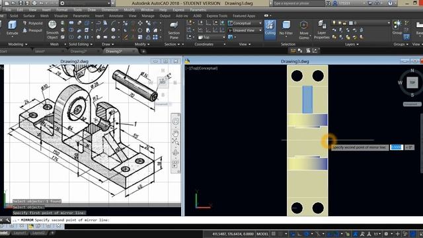This screenshot has width=423, height=238.
Task: Open the Annotate ribbon tab
Action: [116, 16]
